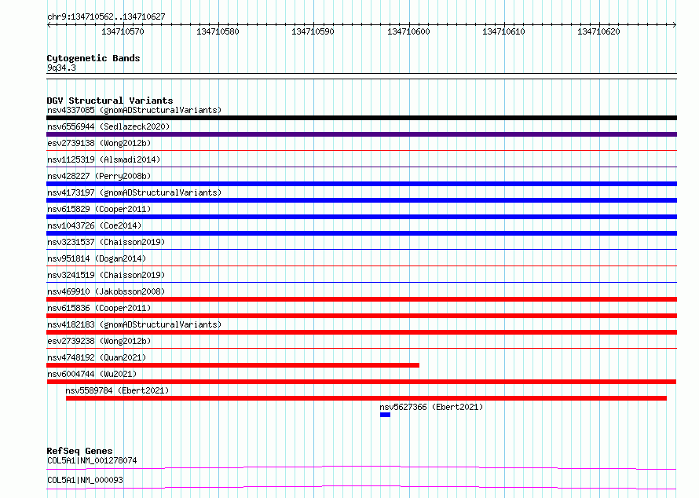
Task: Click ruler position 134710610
Action: click(503, 31)
